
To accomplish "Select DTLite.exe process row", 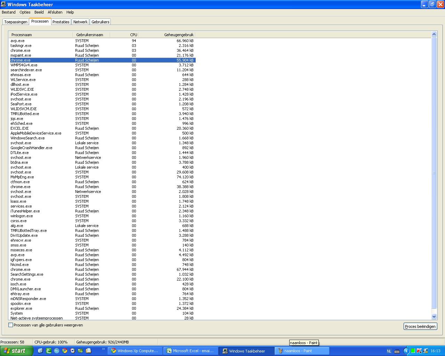I will 103,153.
